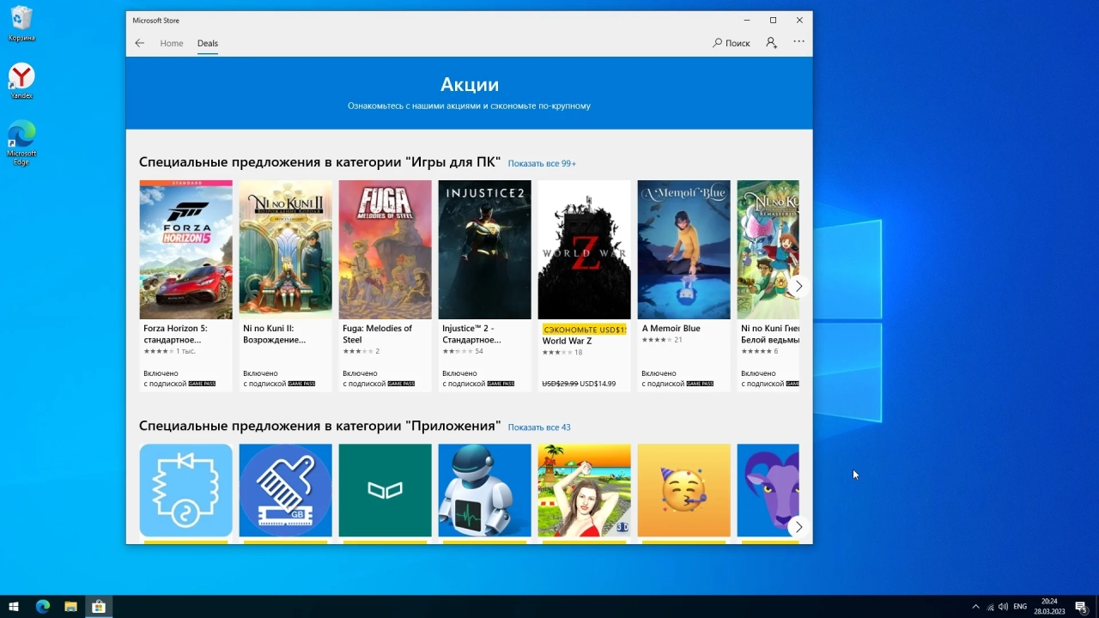Screen dimensions: 1099x618
Task: Click the World War Z title
Action: (x=567, y=341)
